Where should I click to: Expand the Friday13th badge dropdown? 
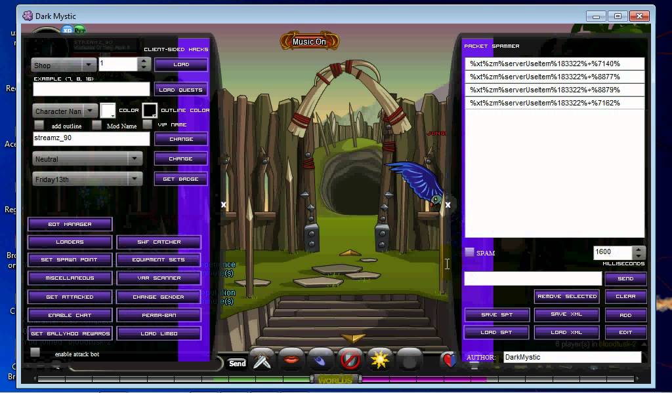[87, 179]
